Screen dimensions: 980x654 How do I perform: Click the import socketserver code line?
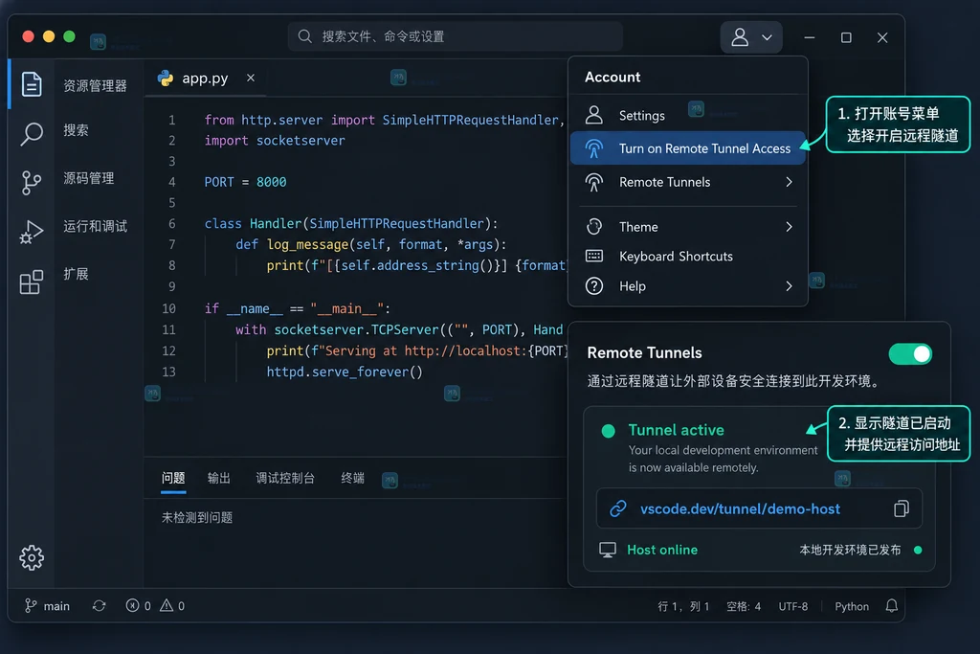275,140
